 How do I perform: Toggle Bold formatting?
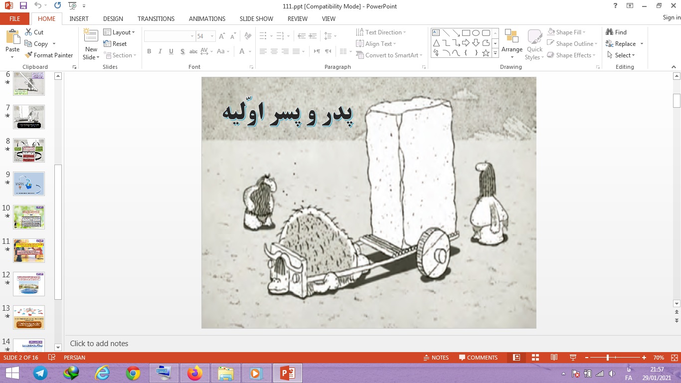click(149, 51)
